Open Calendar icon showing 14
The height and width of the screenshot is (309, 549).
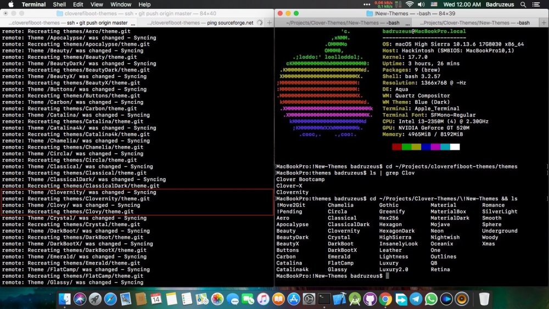click(x=156, y=299)
